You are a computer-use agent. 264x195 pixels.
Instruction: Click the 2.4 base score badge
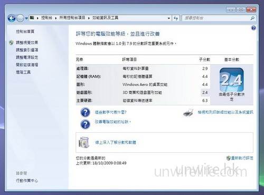click(x=232, y=80)
